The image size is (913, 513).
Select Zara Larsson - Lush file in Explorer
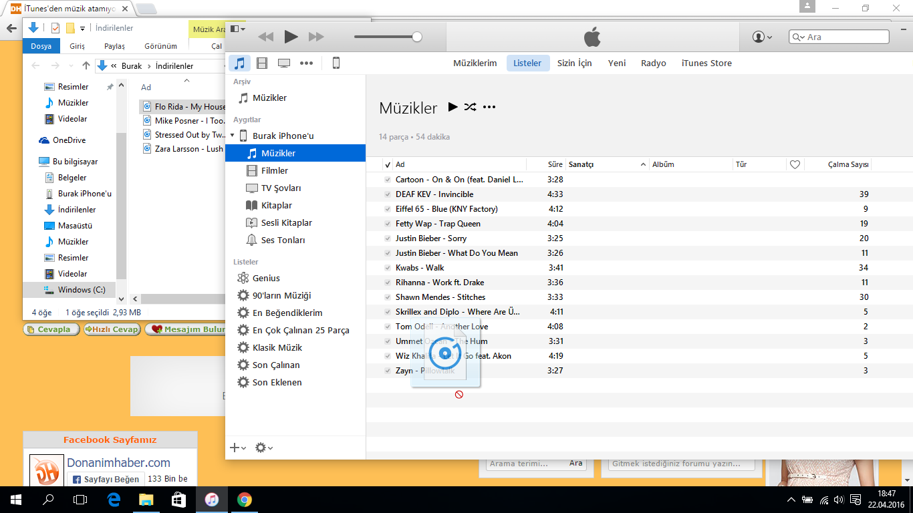coord(184,149)
